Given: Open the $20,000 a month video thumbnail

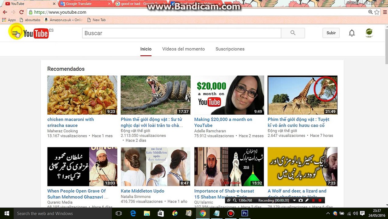Looking at the screenshot, I should [229, 95].
